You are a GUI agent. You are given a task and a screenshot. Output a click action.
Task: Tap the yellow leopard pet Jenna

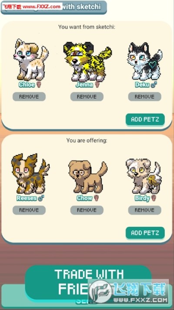[87, 61]
